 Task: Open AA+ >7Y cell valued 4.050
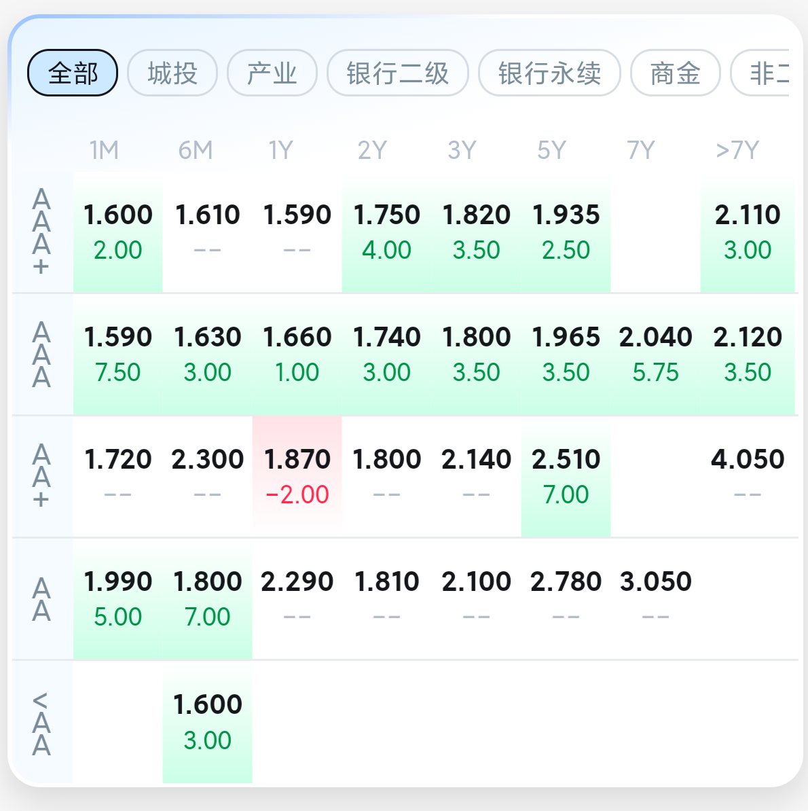pyautogui.click(x=748, y=476)
